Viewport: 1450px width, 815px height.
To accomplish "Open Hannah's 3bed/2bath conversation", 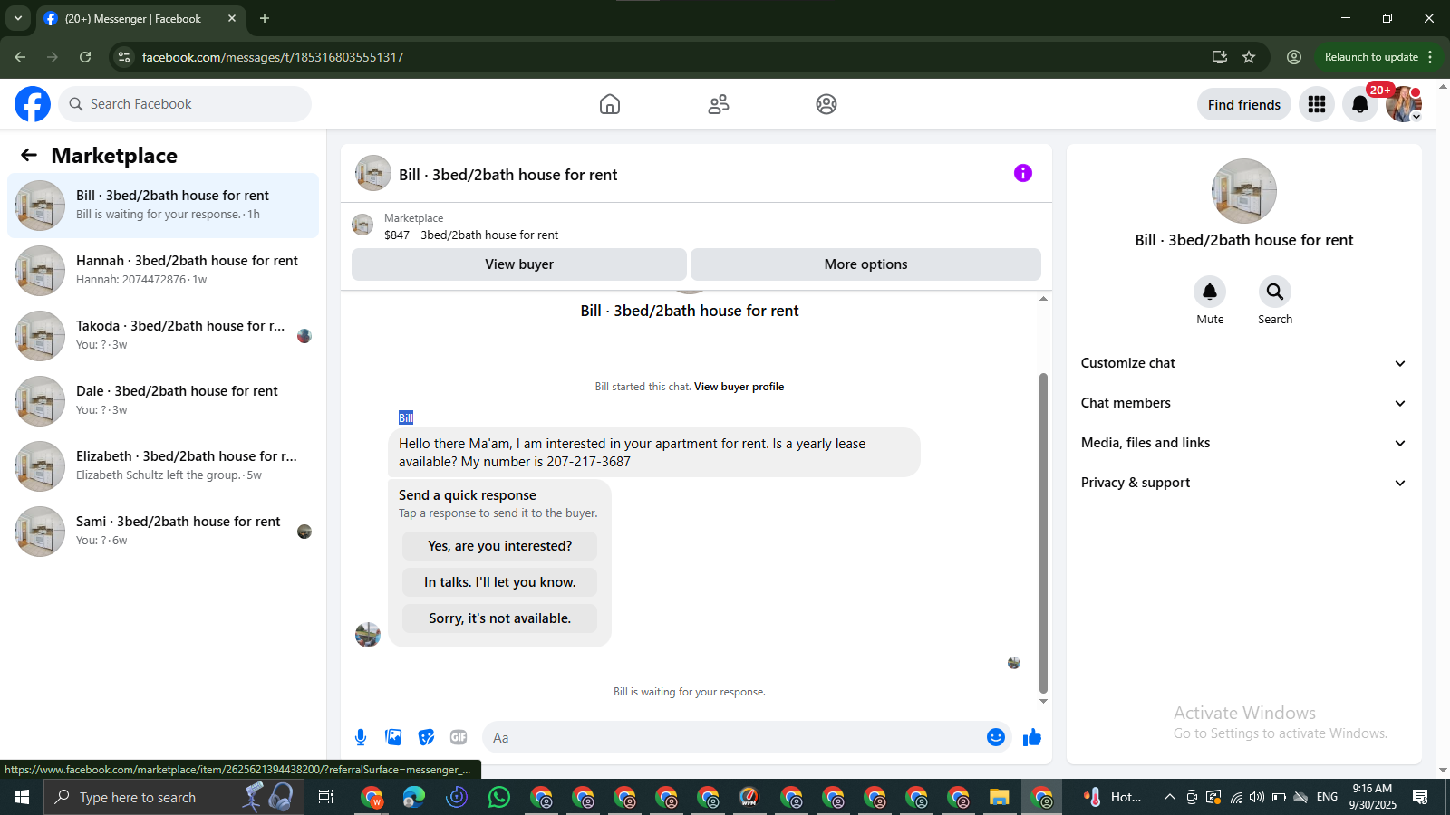I will (x=163, y=270).
